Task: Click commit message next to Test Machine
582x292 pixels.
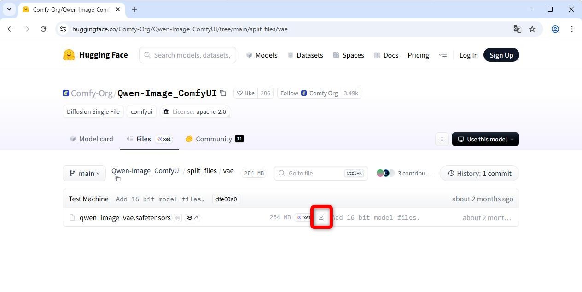Action: [x=160, y=199]
